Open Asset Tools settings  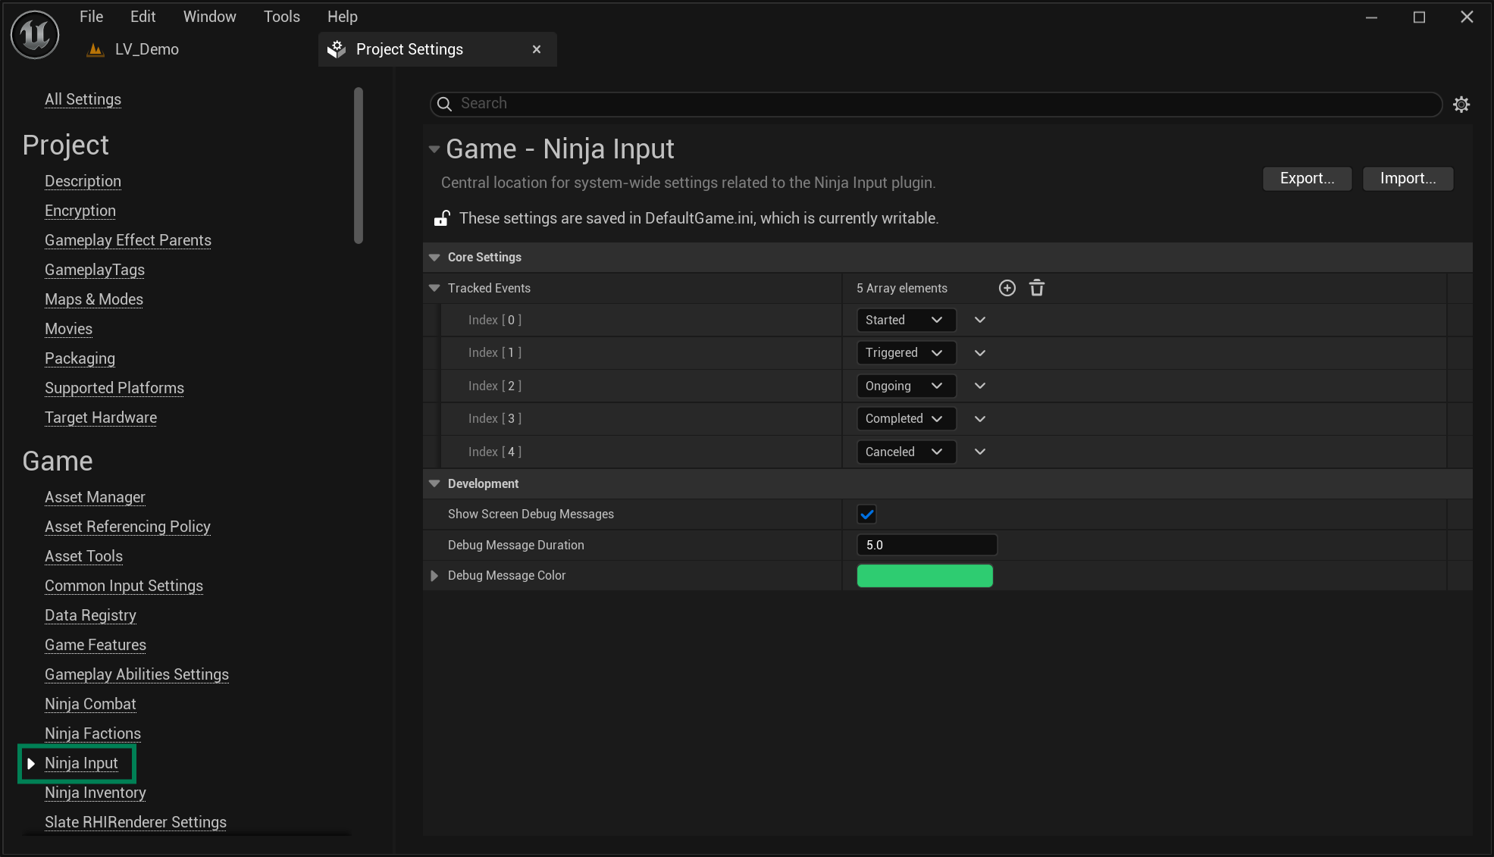click(x=83, y=556)
